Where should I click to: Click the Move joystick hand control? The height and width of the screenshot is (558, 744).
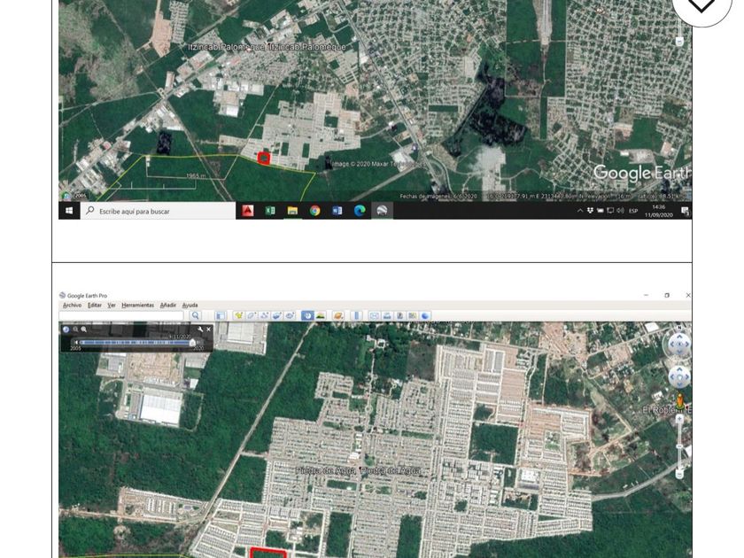(x=679, y=377)
